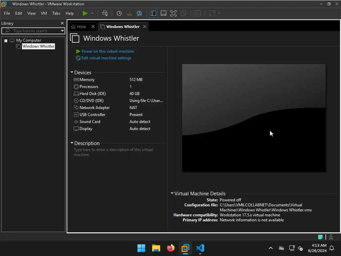Switch to the Home tab
Image resolution: width=341 pixels, height=256 pixels.
[79, 27]
